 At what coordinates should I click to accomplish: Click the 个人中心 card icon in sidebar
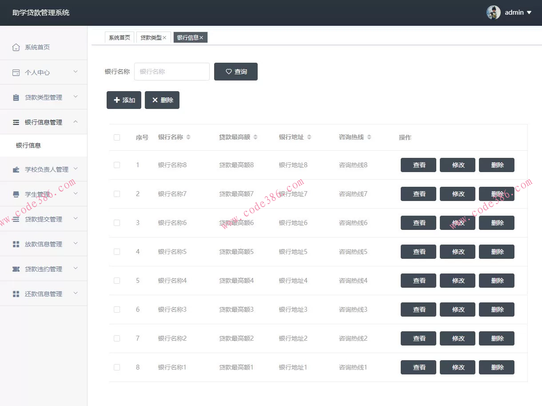click(16, 72)
